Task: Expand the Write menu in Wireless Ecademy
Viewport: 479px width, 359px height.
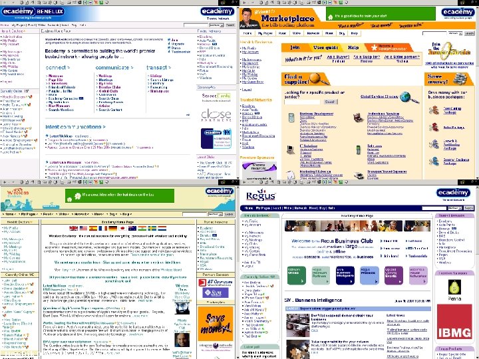Action: click(64, 214)
